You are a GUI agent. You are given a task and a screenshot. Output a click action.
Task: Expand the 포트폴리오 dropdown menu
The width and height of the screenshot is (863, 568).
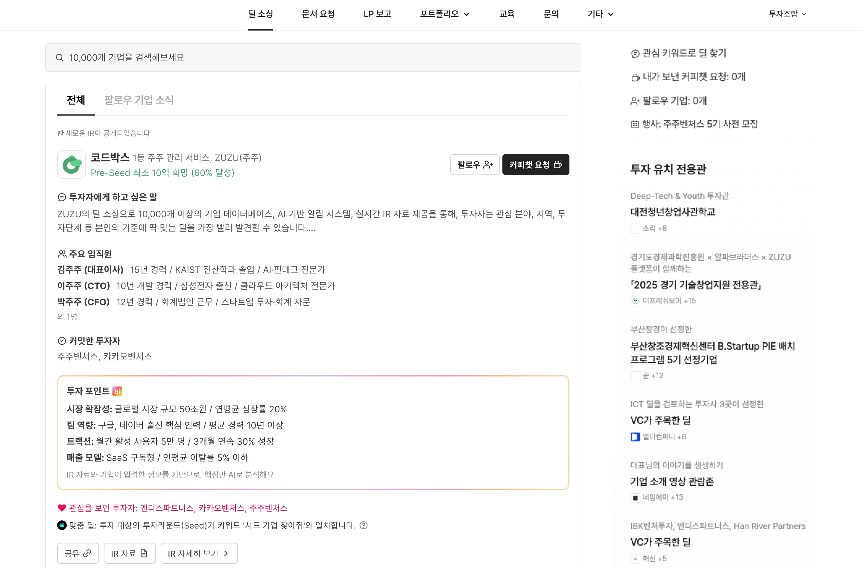coord(445,14)
